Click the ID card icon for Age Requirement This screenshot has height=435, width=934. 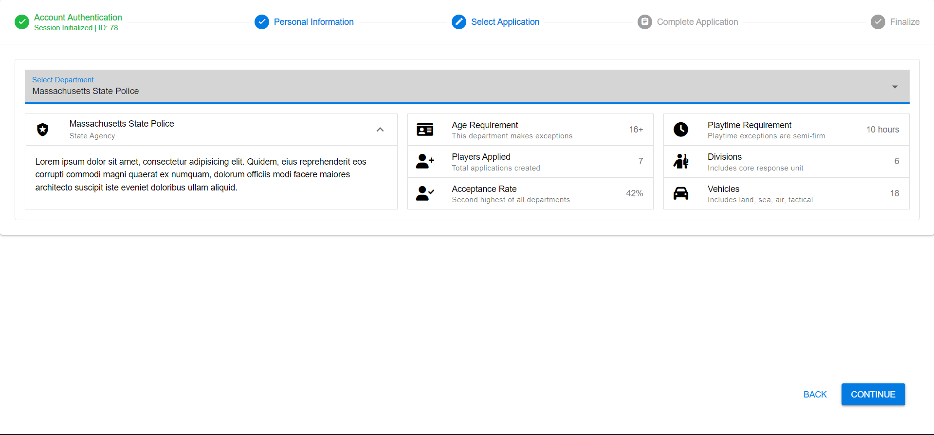click(425, 130)
